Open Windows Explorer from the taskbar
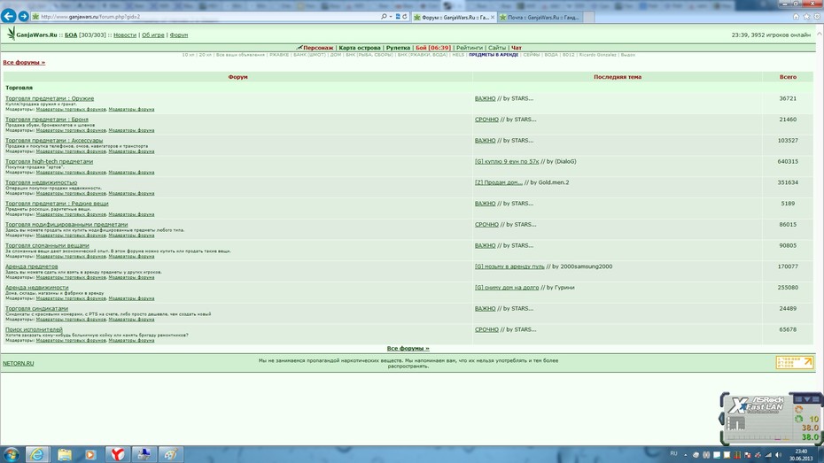 click(x=65, y=454)
